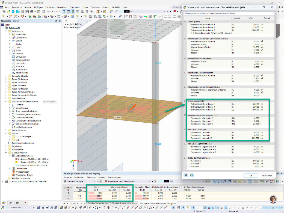
Task: Click the magnet object snap icon in status bar
Action: point(209,208)
